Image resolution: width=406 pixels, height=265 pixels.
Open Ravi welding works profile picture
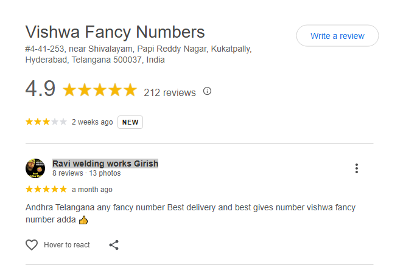(35, 168)
